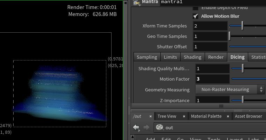This screenshot has width=266, height=140.
Task: Click the film reel icon beside out
Action: pos(160,127)
